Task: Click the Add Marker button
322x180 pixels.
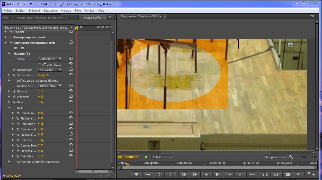Action: tap(136, 174)
